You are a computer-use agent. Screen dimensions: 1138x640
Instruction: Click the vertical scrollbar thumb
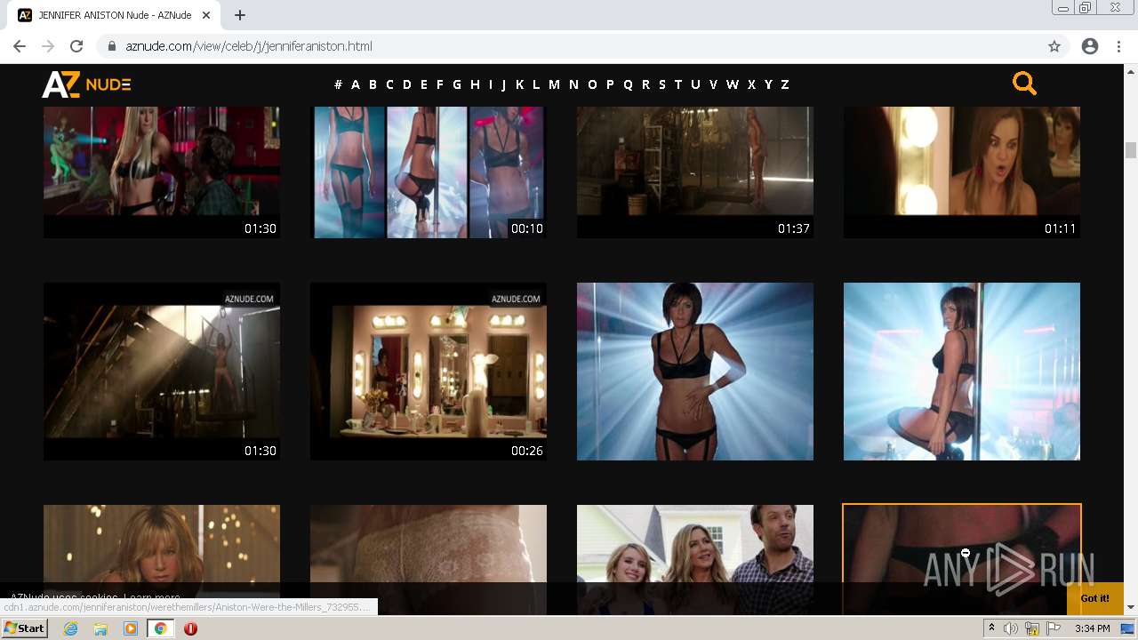pyautogui.click(x=1131, y=149)
